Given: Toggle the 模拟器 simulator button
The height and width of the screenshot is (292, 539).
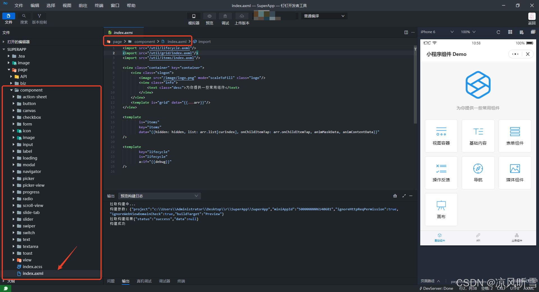Looking at the screenshot, I should click(194, 16).
